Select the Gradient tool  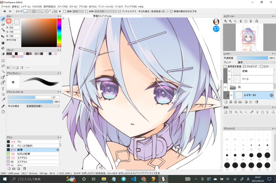[x=3, y=54]
